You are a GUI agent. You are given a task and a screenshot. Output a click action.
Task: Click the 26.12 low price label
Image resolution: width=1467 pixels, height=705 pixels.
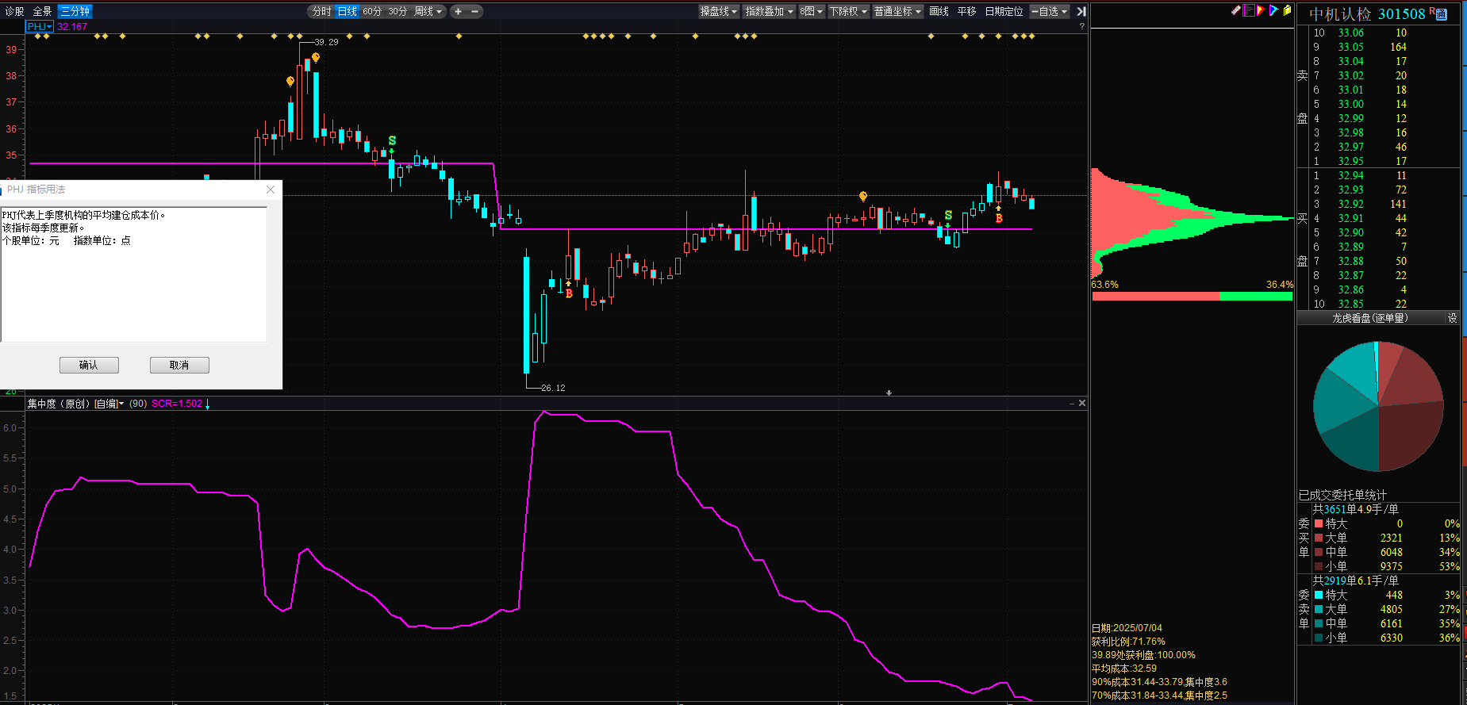tap(553, 388)
